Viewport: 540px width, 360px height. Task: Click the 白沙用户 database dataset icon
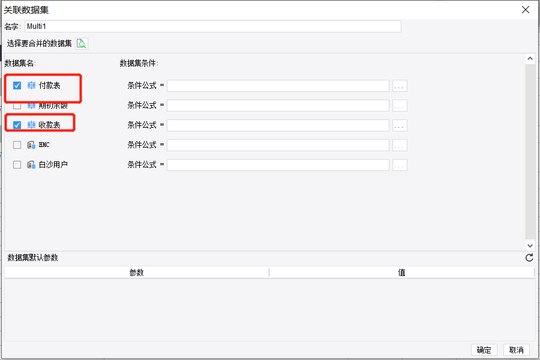31,164
